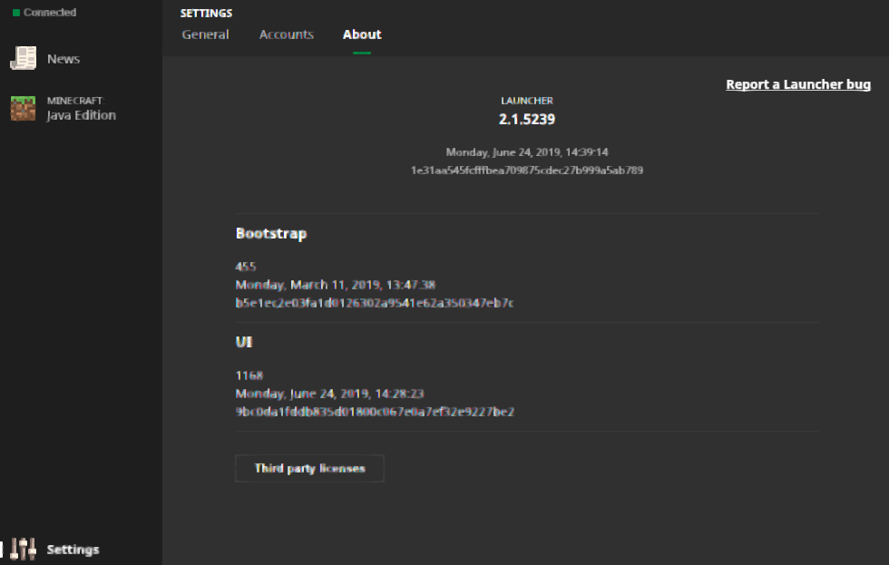Open the Accounts tab
The image size is (889, 565).
pyautogui.click(x=287, y=34)
